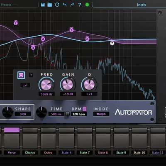Image resolution: width=166 pixels, height=166 pixels.
Task: Click the lit purple indicator above Verse
Action: point(12,130)
